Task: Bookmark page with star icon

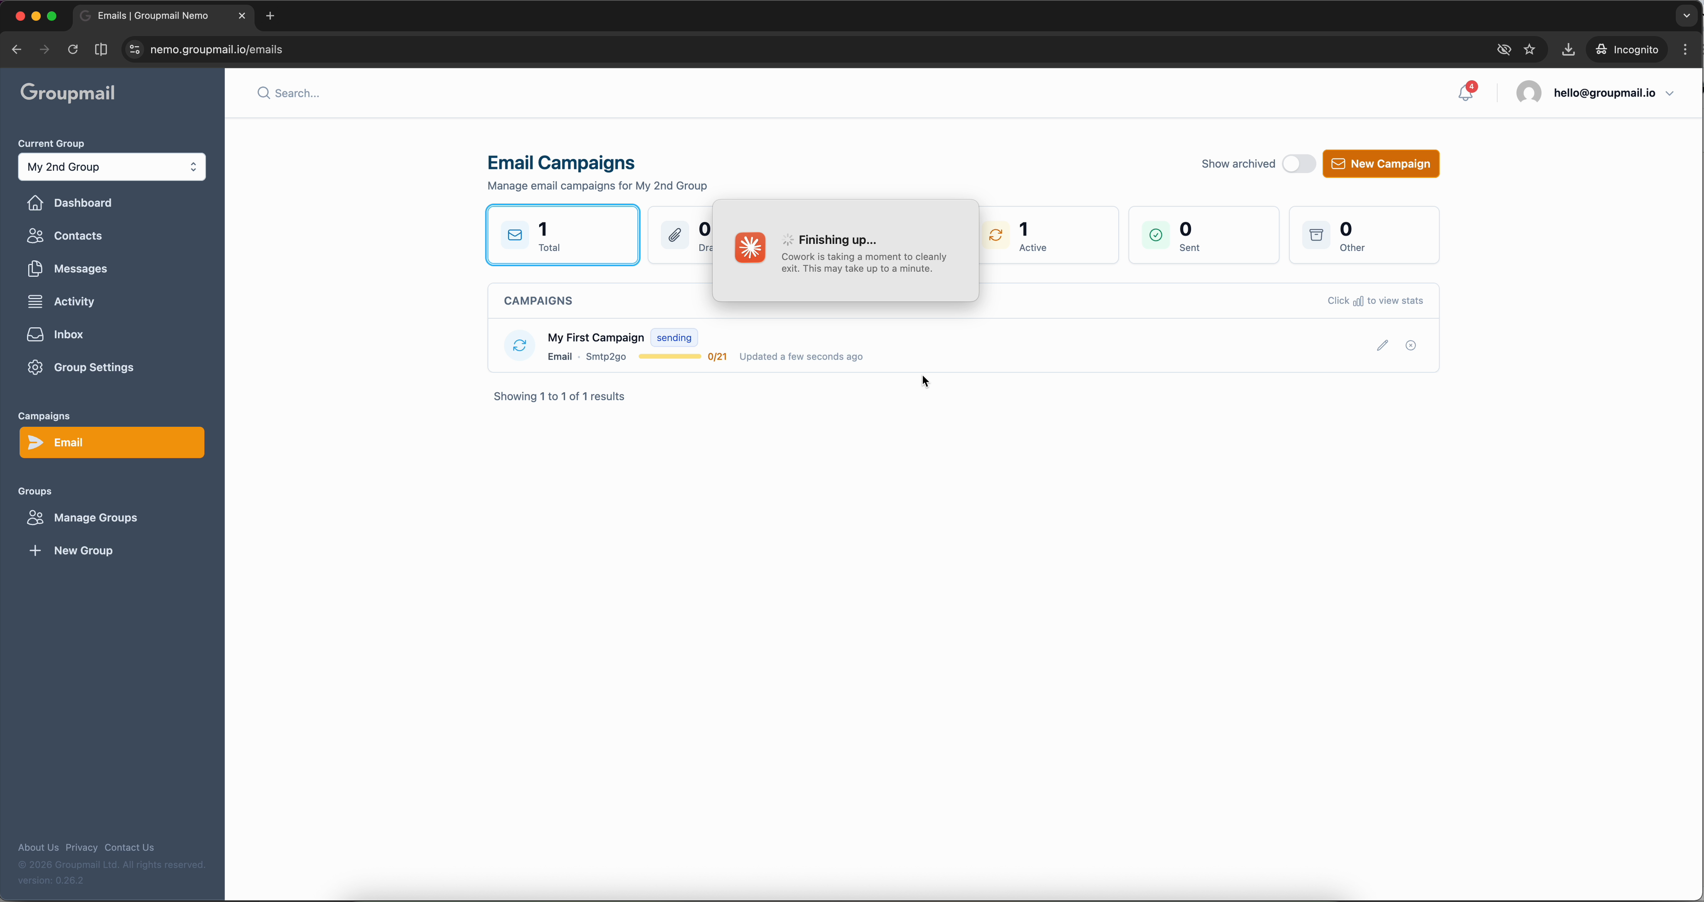Action: coord(1529,50)
